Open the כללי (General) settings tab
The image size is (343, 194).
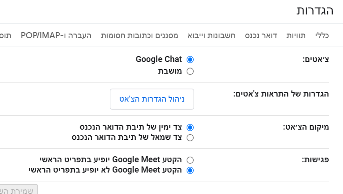click(x=322, y=36)
